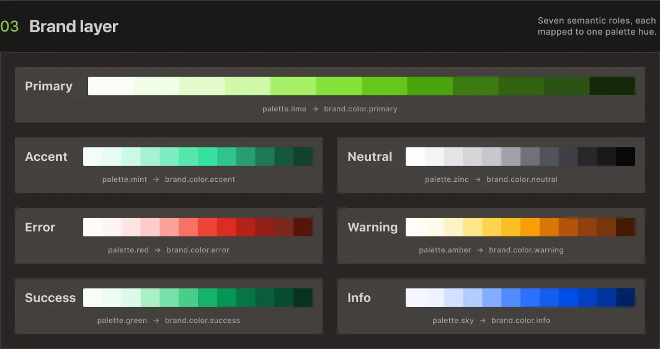Choose the white swatch in the Neutral ramp

click(x=415, y=157)
